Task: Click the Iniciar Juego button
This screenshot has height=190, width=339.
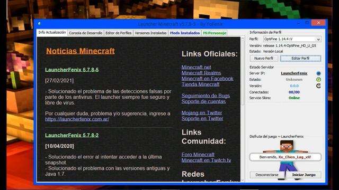Action: pyautogui.click(x=304, y=175)
